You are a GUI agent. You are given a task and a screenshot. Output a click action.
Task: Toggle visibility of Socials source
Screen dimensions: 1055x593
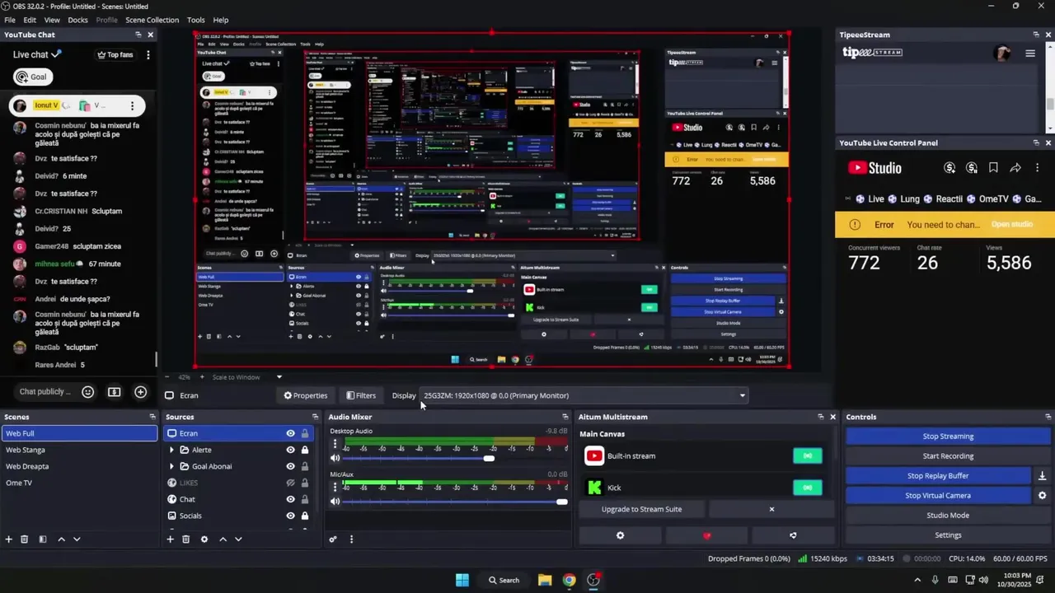[x=290, y=516]
